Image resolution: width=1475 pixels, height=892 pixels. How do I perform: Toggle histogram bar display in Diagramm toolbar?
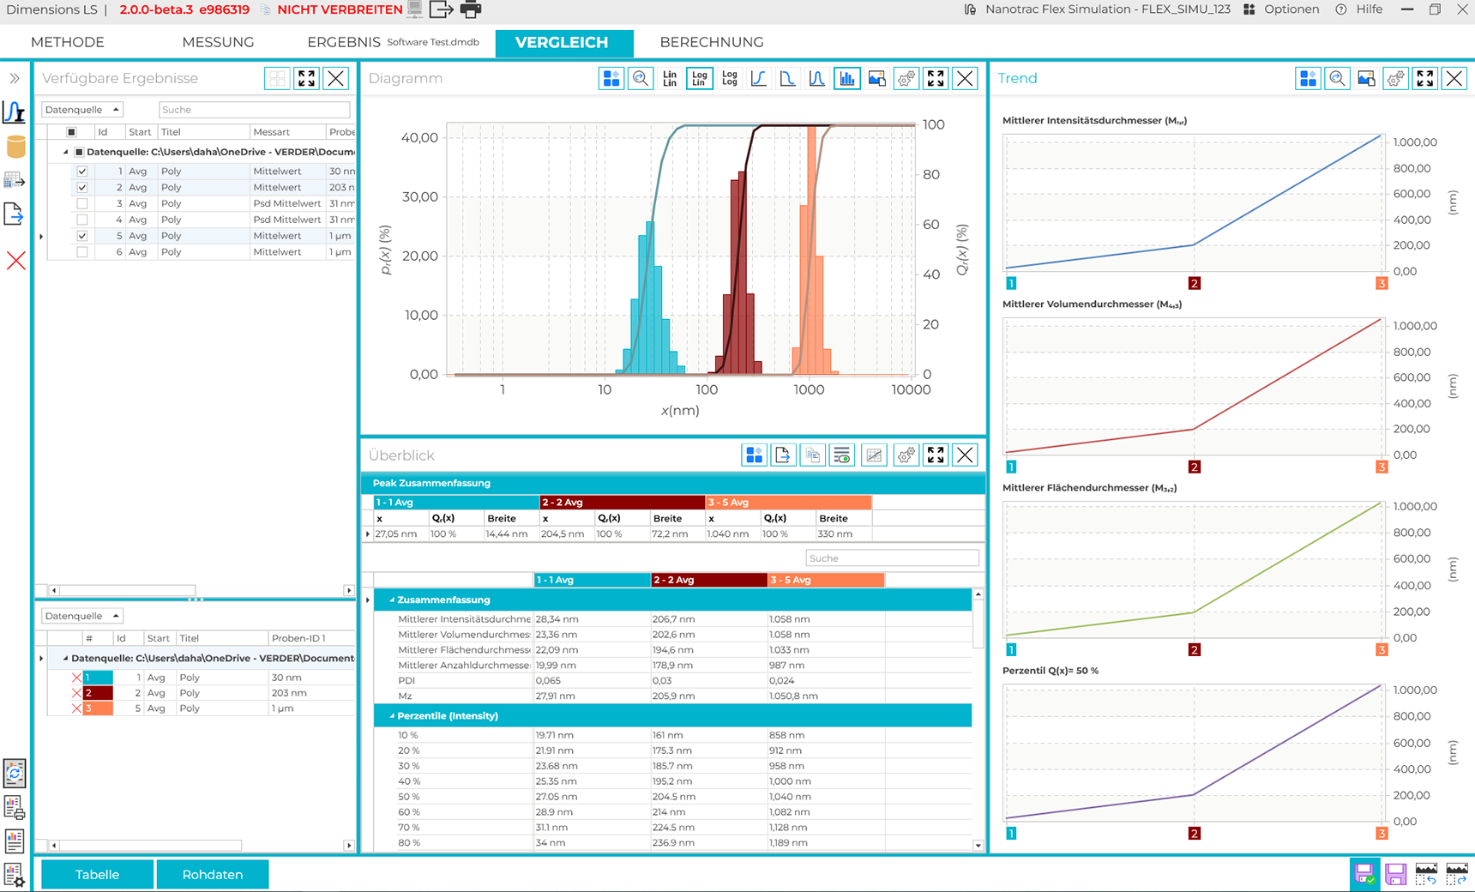pyautogui.click(x=846, y=79)
